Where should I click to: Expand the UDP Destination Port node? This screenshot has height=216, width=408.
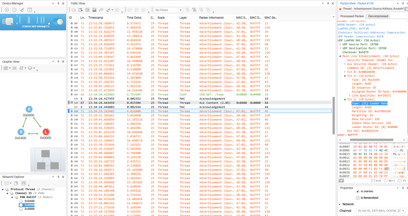[x=340, y=48]
